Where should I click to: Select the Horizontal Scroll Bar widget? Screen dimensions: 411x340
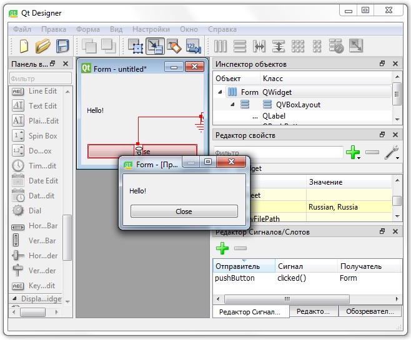(36, 226)
